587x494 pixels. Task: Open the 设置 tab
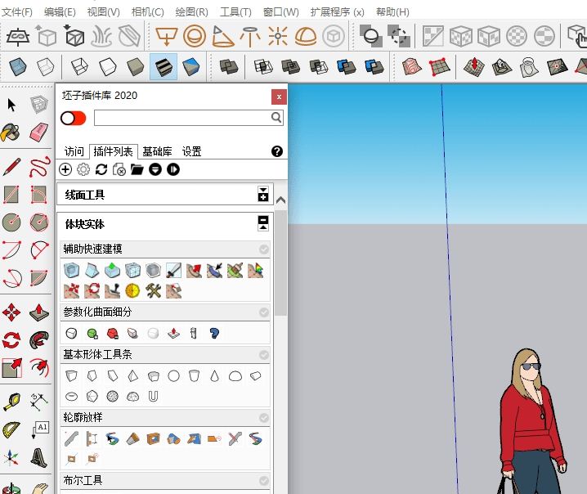[x=191, y=151]
